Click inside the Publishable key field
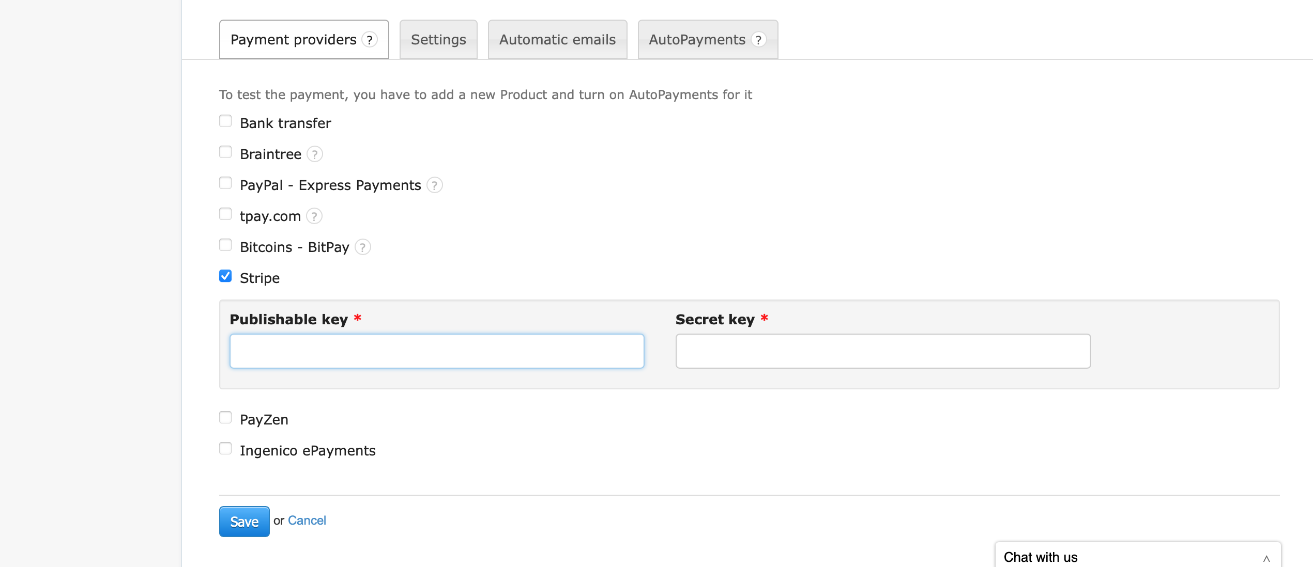Screen dimensions: 1313x567 437,351
